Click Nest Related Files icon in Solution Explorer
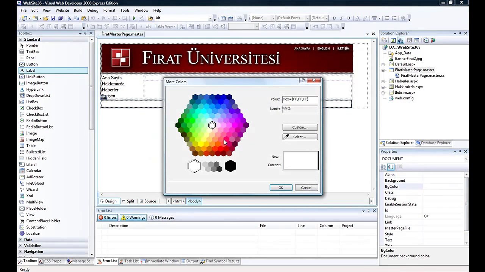485x272 pixels. (401, 40)
